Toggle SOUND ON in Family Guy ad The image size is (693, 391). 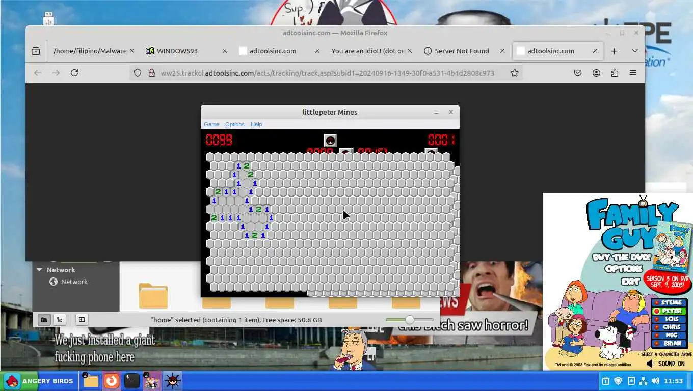665,364
